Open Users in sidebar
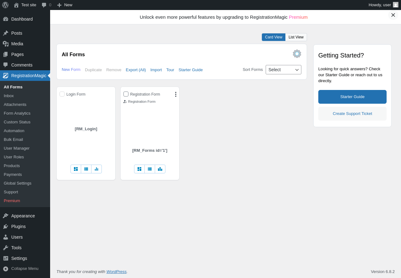Screen dimensions: 401x278 coord(25,237)
